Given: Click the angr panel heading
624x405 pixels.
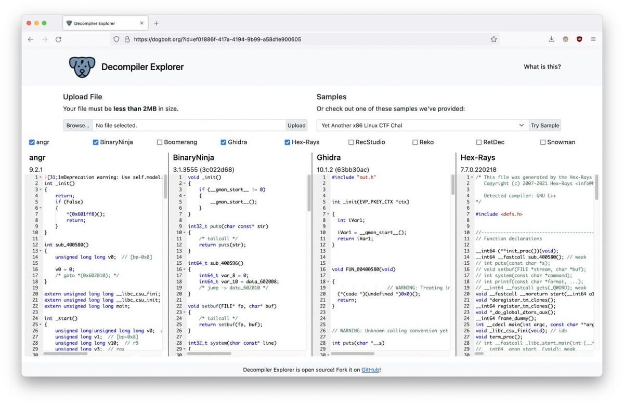Looking at the screenshot, I should click(37, 157).
